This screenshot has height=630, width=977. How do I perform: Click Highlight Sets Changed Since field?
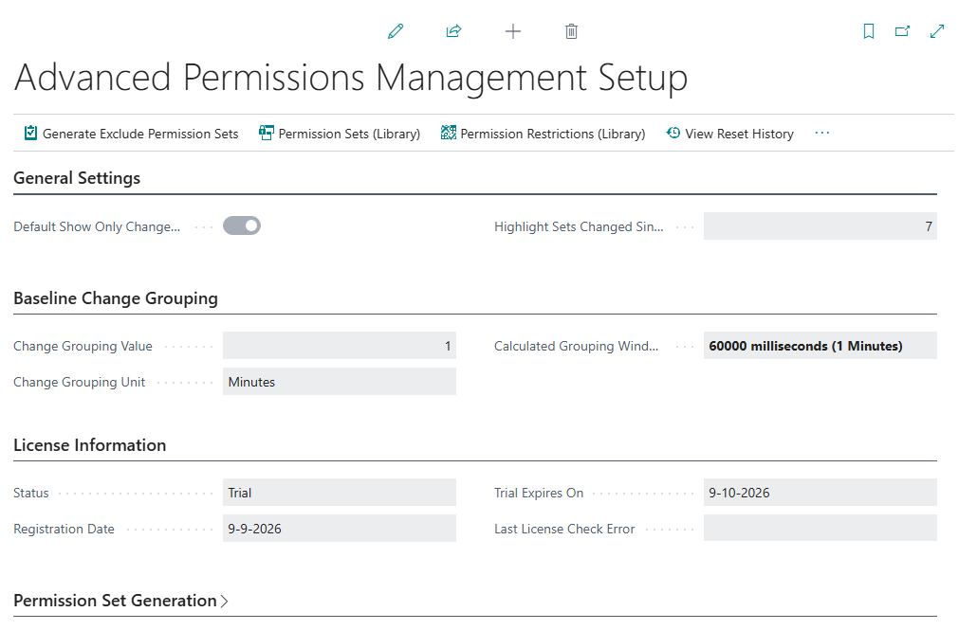coord(820,226)
